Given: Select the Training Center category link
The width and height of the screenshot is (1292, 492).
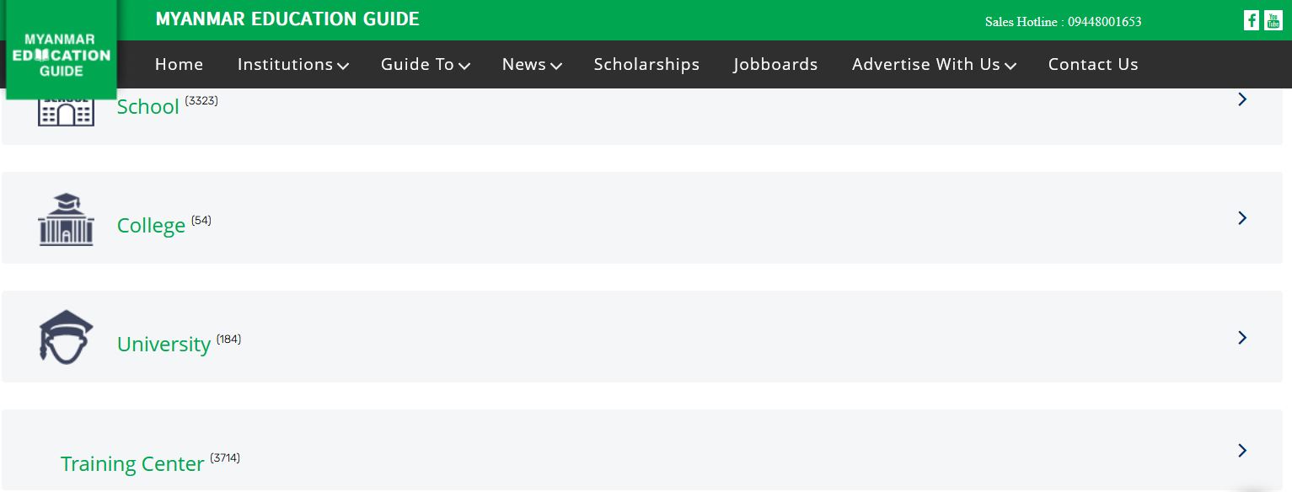Looking at the screenshot, I should click(132, 464).
